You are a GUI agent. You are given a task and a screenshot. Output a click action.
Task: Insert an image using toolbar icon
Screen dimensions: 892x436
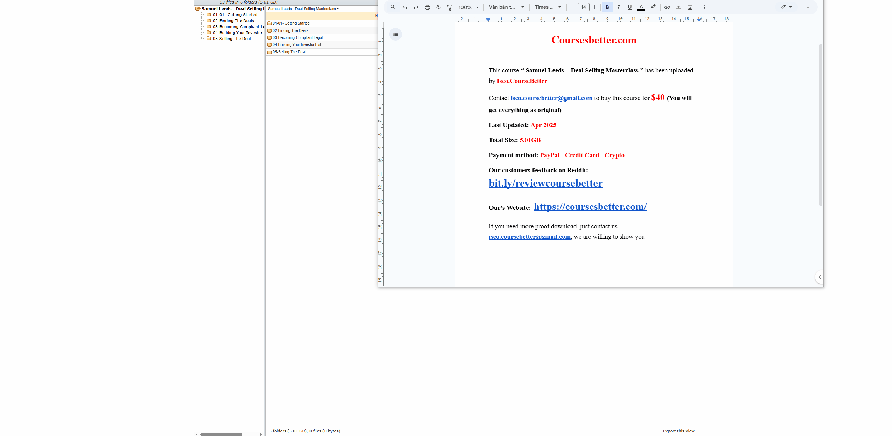pos(690,7)
